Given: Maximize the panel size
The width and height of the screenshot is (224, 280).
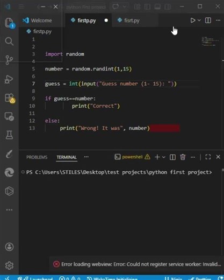Looking at the screenshot, I should [208, 157].
